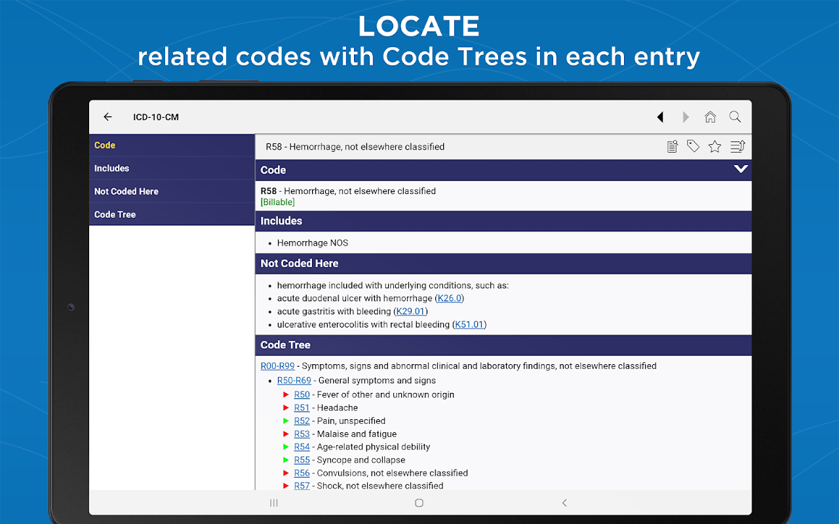This screenshot has height=524, width=839.
Task: Expand the red arrow beside R57
Action: [286, 486]
